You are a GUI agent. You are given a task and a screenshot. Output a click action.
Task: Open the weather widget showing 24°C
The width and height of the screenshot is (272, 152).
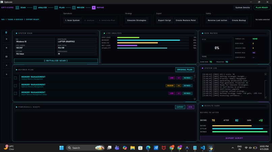(9, 148)
